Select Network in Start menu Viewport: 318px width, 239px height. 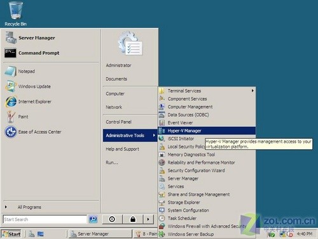tap(130, 107)
